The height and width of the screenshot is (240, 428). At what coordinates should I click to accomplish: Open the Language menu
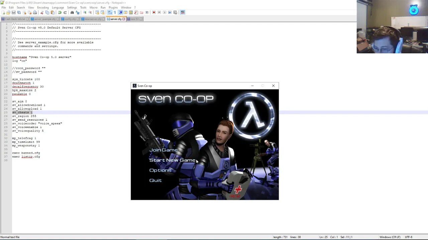58,7
